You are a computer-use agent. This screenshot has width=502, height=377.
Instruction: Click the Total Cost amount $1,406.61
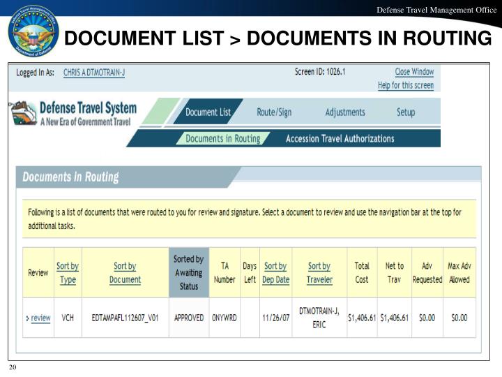362,318
